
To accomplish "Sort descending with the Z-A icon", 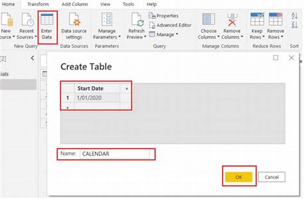I will 294,25.
